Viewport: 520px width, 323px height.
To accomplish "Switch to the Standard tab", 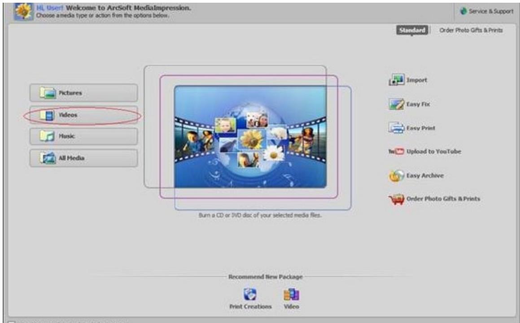I will (412, 30).
